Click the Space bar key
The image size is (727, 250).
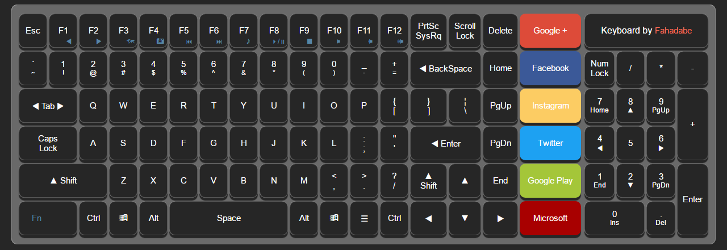[x=229, y=218]
